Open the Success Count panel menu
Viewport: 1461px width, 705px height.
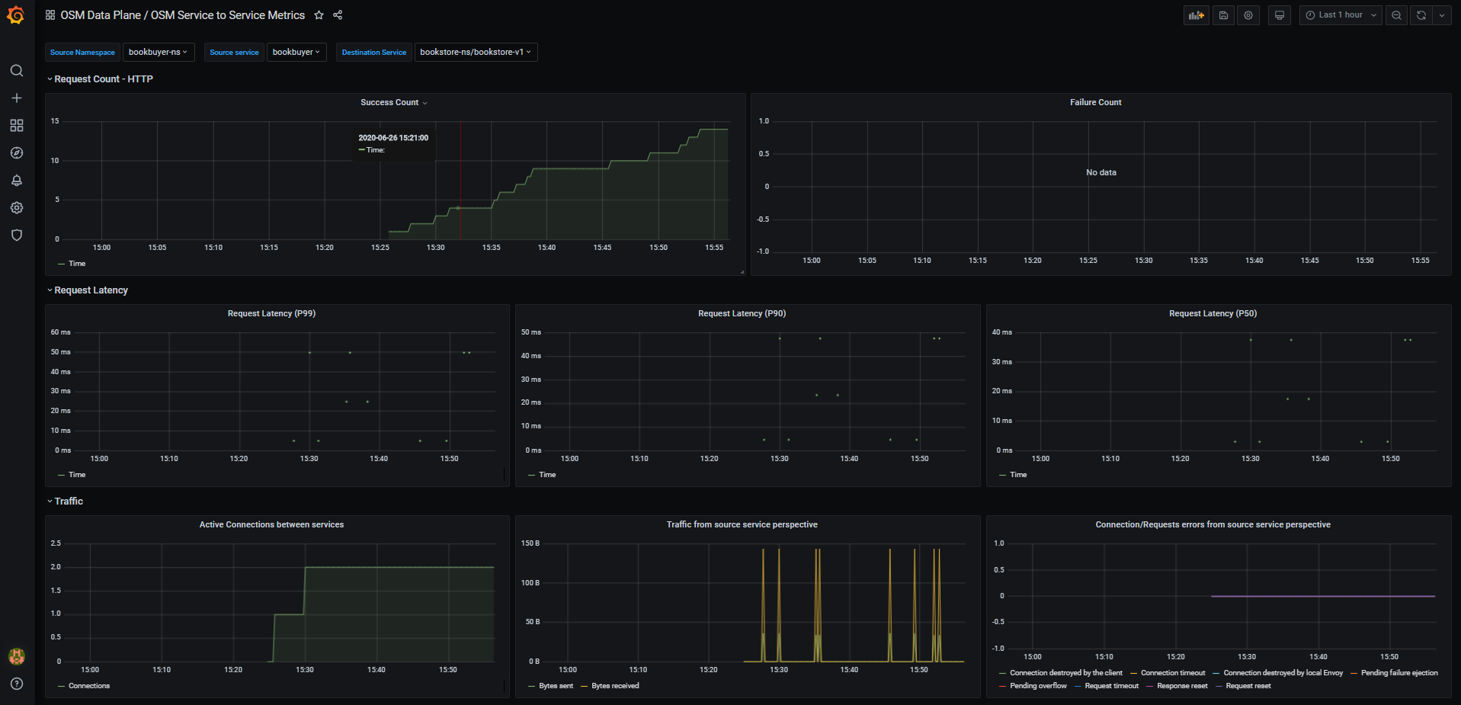click(x=394, y=102)
